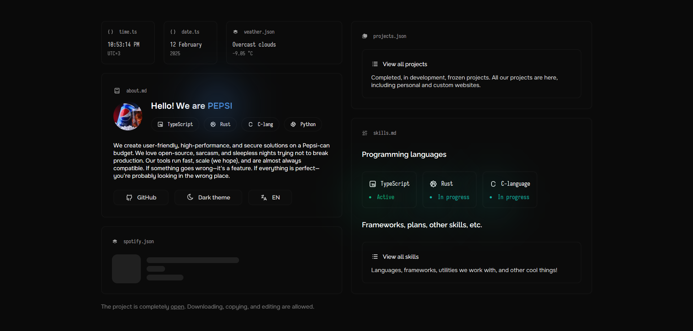693x331 pixels.
Task: Select the TypeScript Active skill card
Action: (389, 190)
